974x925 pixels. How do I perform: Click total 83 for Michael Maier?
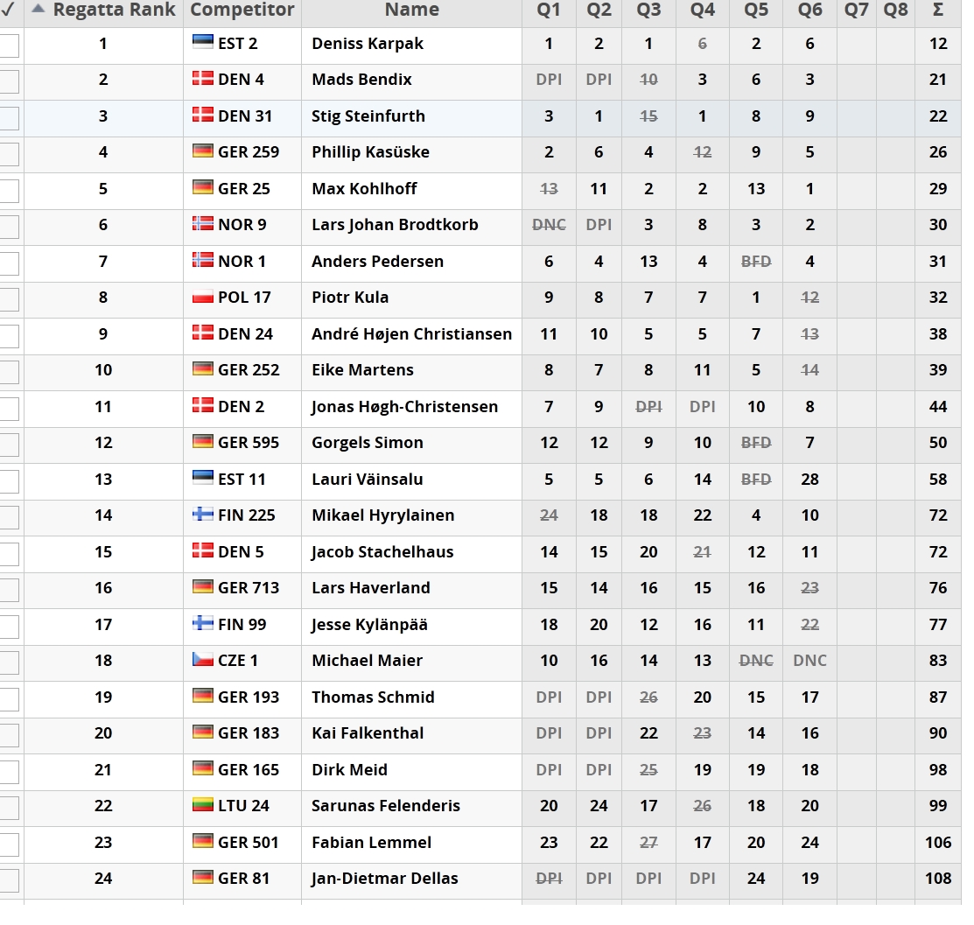tap(938, 661)
